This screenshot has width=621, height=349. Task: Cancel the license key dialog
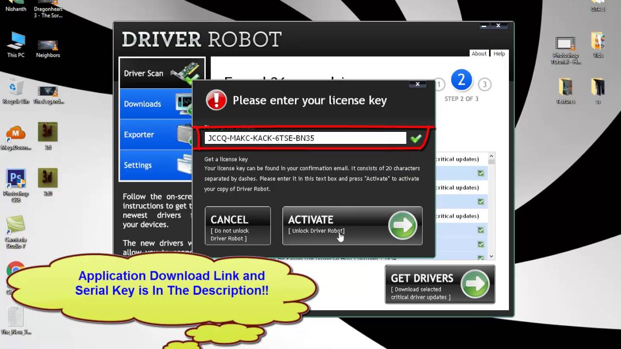pos(238,225)
